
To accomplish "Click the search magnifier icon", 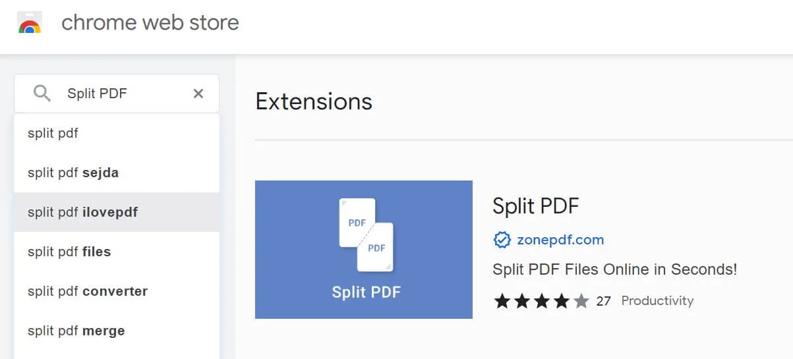I will tap(42, 94).
